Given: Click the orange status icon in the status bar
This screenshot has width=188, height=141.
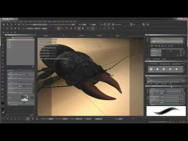Looking at the screenshot, I should (x=170, y=122).
